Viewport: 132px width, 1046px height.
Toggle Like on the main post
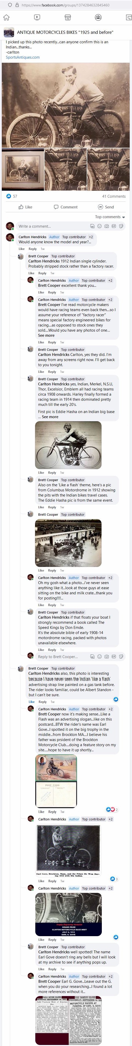(x=25, y=207)
